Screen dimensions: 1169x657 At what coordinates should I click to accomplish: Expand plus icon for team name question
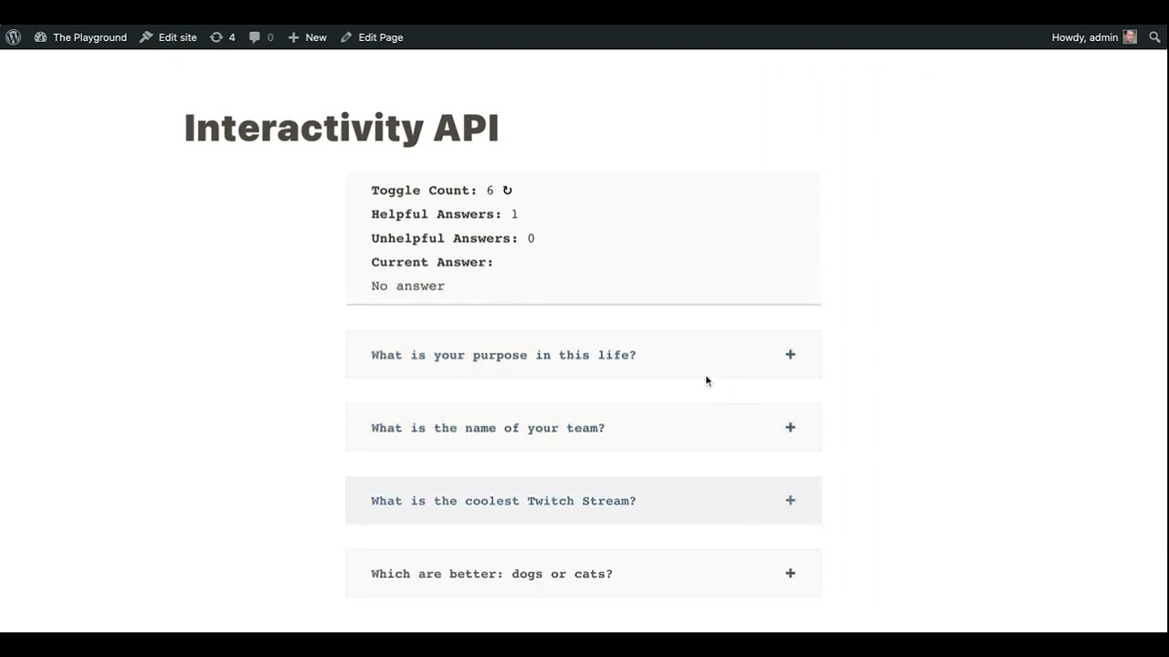790,428
